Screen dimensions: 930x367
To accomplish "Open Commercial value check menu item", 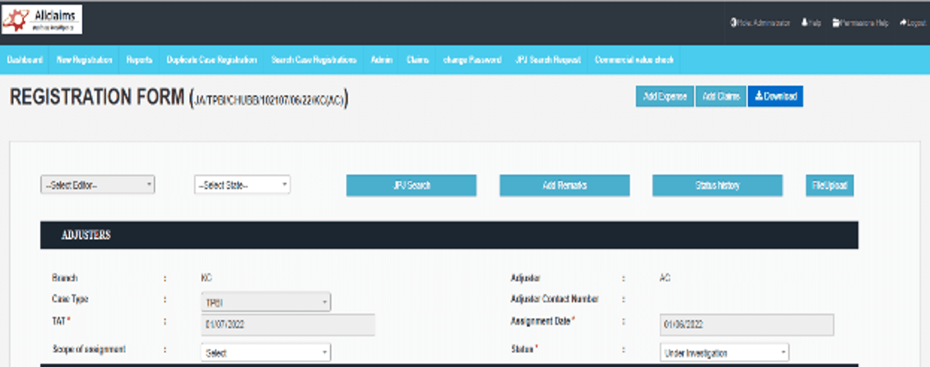I will pos(634,60).
